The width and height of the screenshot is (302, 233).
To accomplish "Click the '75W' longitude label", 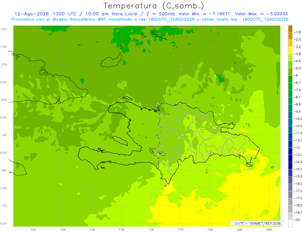I will (x=62, y=229).
